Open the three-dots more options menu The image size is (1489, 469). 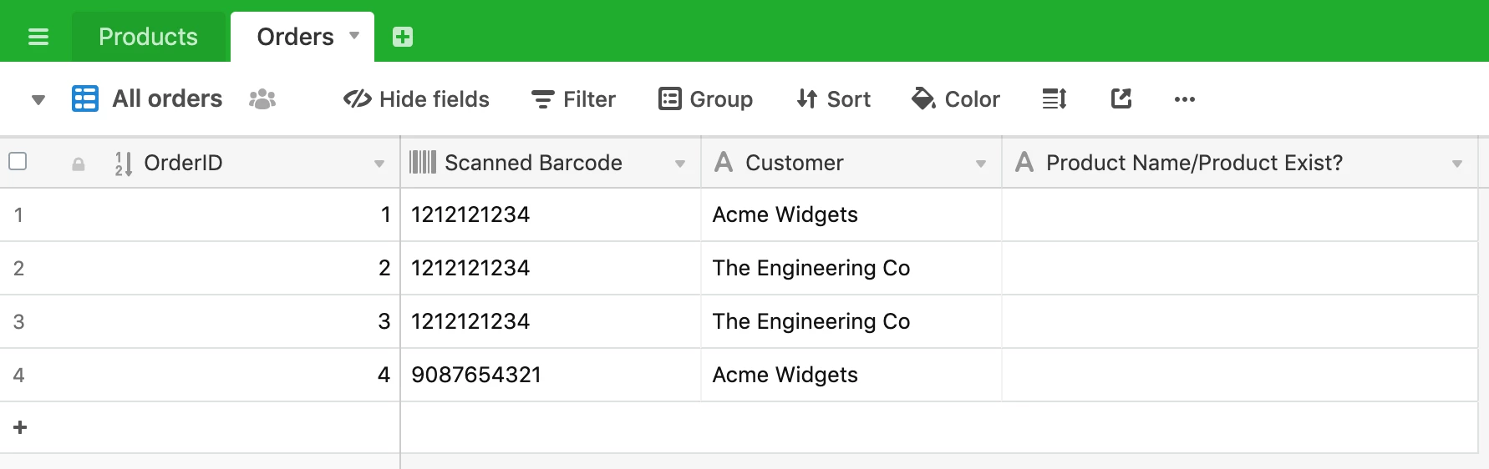(x=1185, y=99)
